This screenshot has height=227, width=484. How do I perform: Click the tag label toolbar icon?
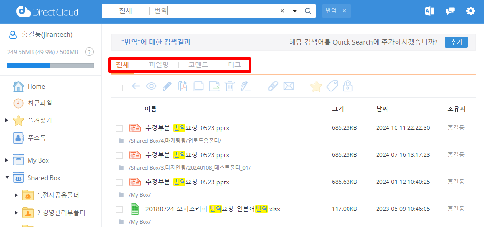[332, 86]
